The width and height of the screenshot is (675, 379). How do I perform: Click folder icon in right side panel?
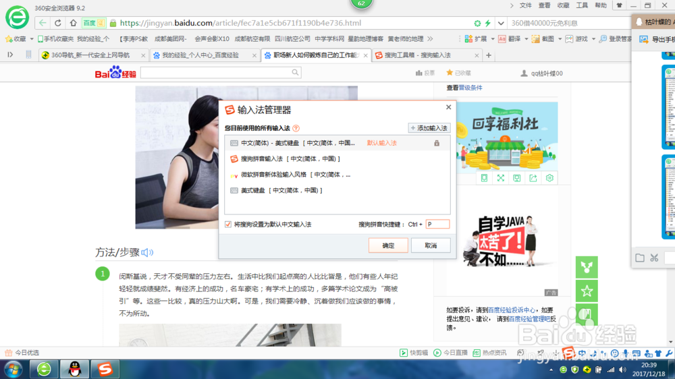[640, 258]
